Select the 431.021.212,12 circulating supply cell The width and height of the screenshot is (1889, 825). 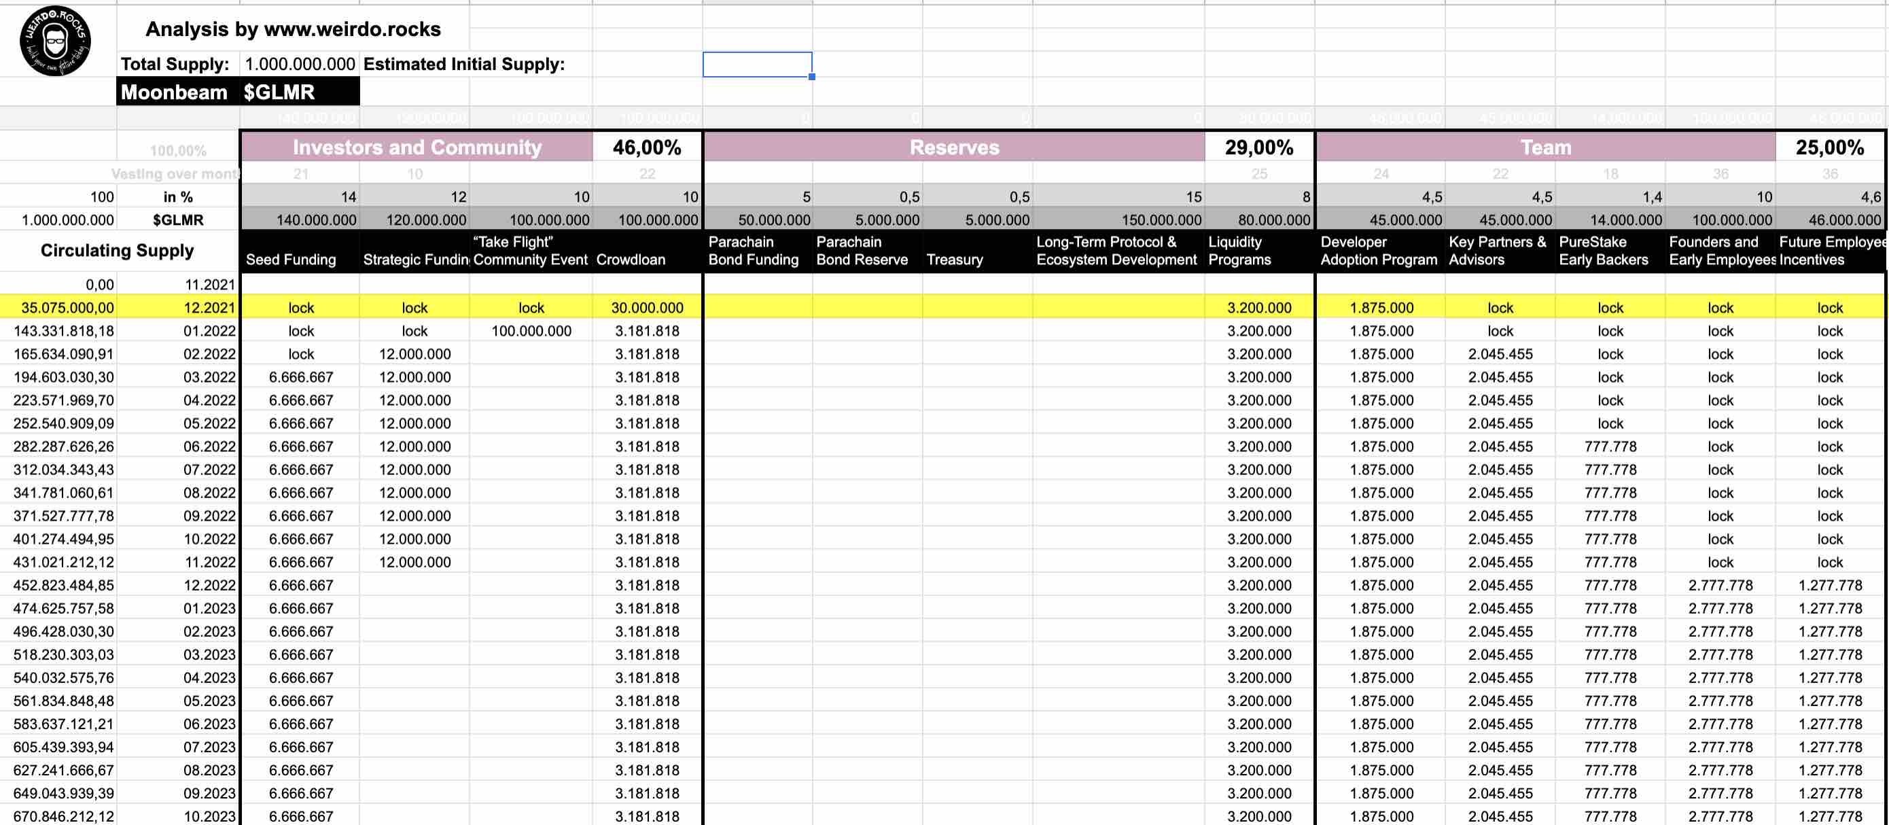click(x=58, y=563)
